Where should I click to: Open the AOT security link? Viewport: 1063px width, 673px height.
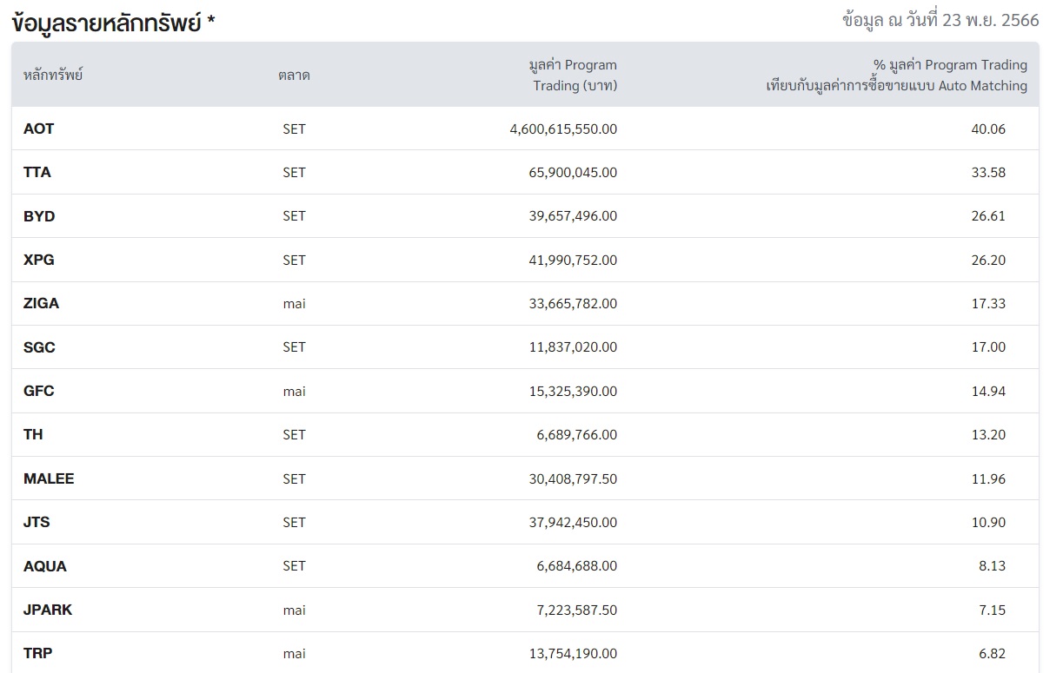pyautogui.click(x=38, y=129)
